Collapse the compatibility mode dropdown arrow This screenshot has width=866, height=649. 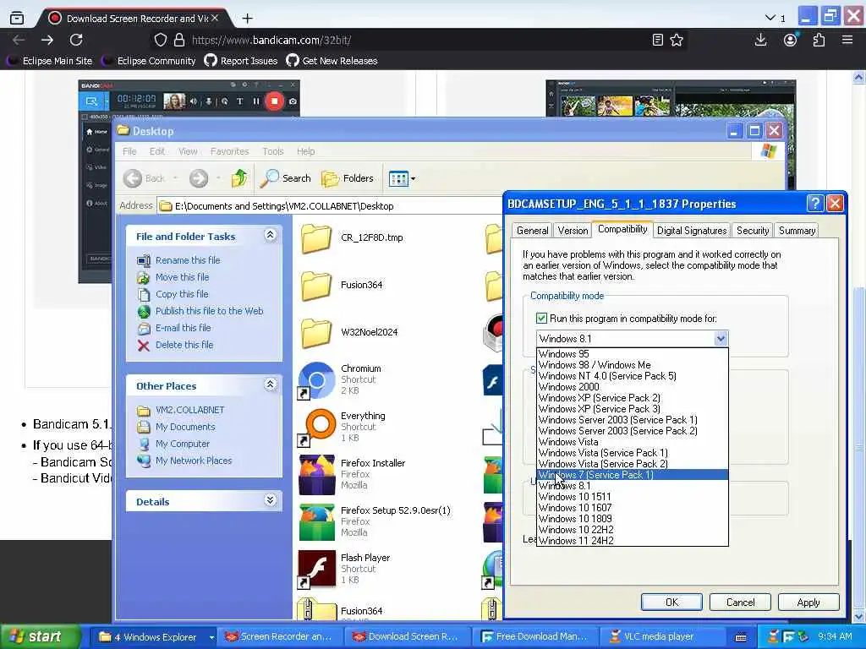point(721,339)
